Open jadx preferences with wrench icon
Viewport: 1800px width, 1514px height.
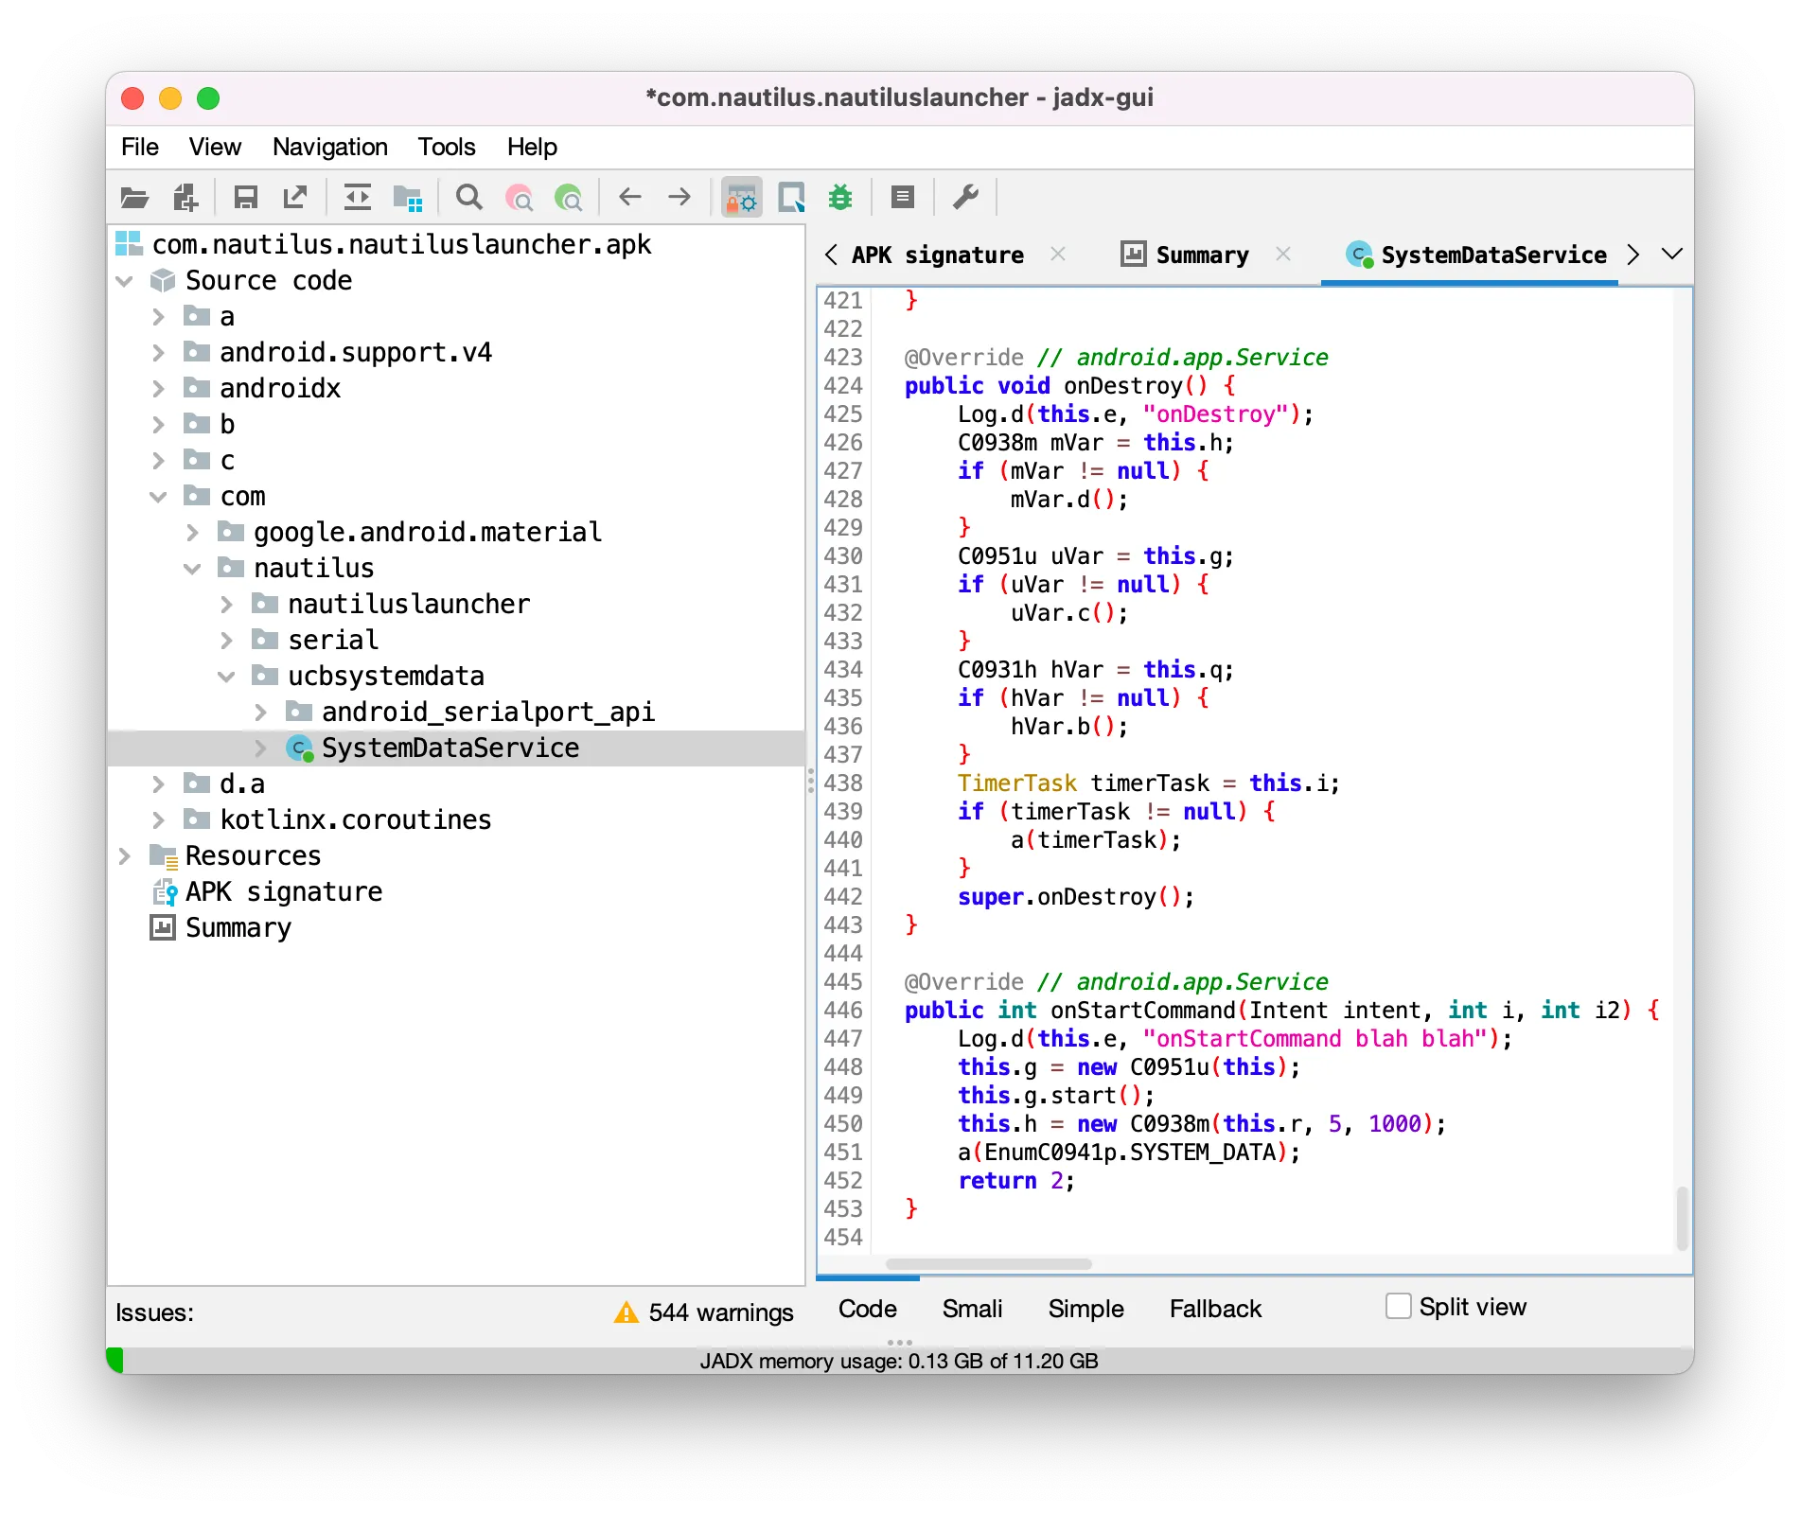(968, 197)
